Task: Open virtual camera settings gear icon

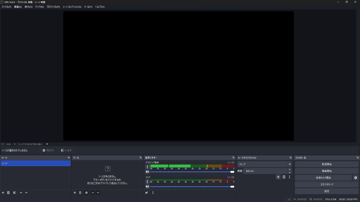Action: [x=356, y=178]
